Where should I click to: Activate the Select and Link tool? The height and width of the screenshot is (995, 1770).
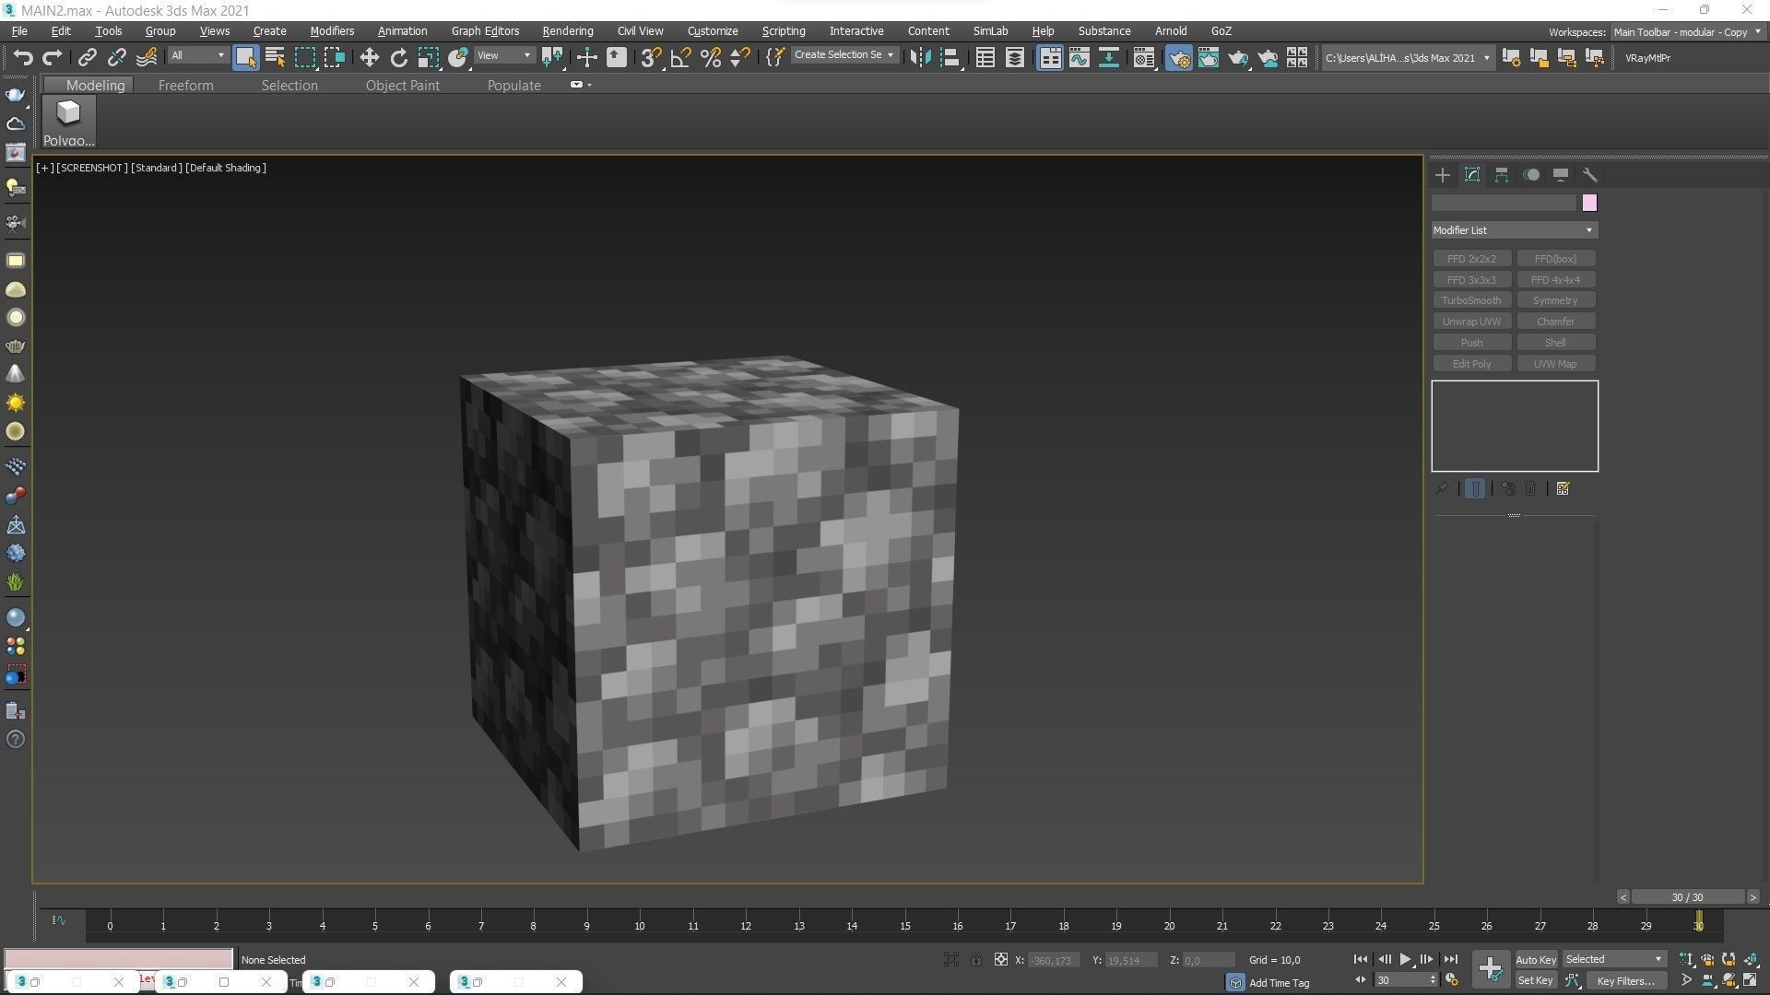pos(87,57)
